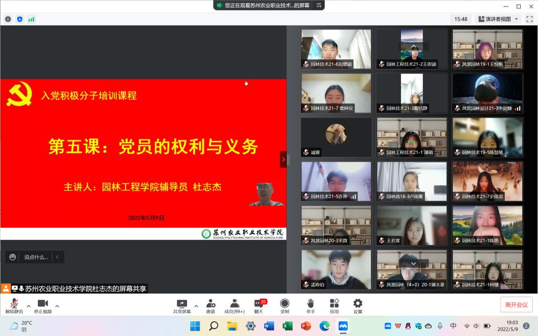Select the avatar-only tile with round photo
Image resolution: width=538 pixels, height=336 pixels.
tap(336, 137)
